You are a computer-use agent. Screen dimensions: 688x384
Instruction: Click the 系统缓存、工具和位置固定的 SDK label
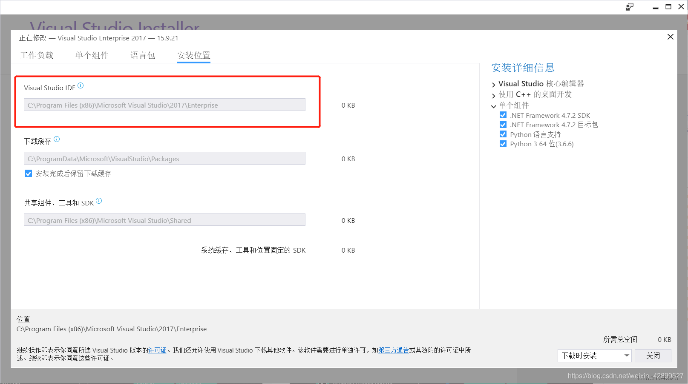pos(253,250)
